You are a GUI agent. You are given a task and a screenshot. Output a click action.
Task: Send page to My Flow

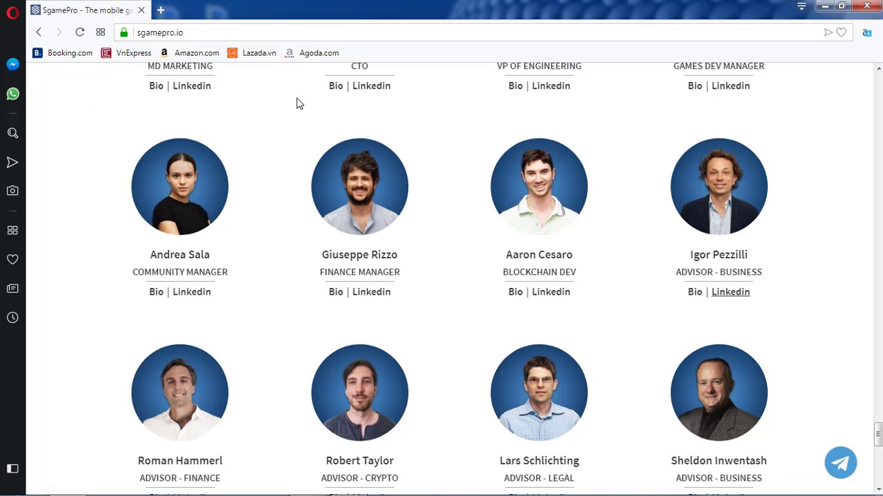point(828,32)
